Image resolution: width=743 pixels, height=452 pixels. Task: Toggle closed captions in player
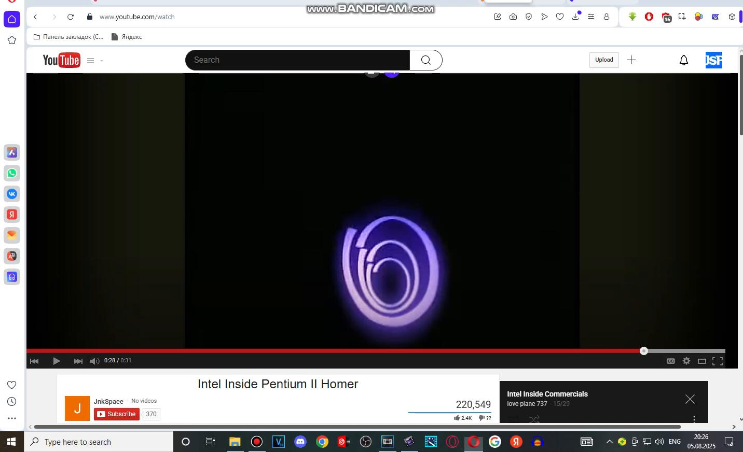click(670, 361)
